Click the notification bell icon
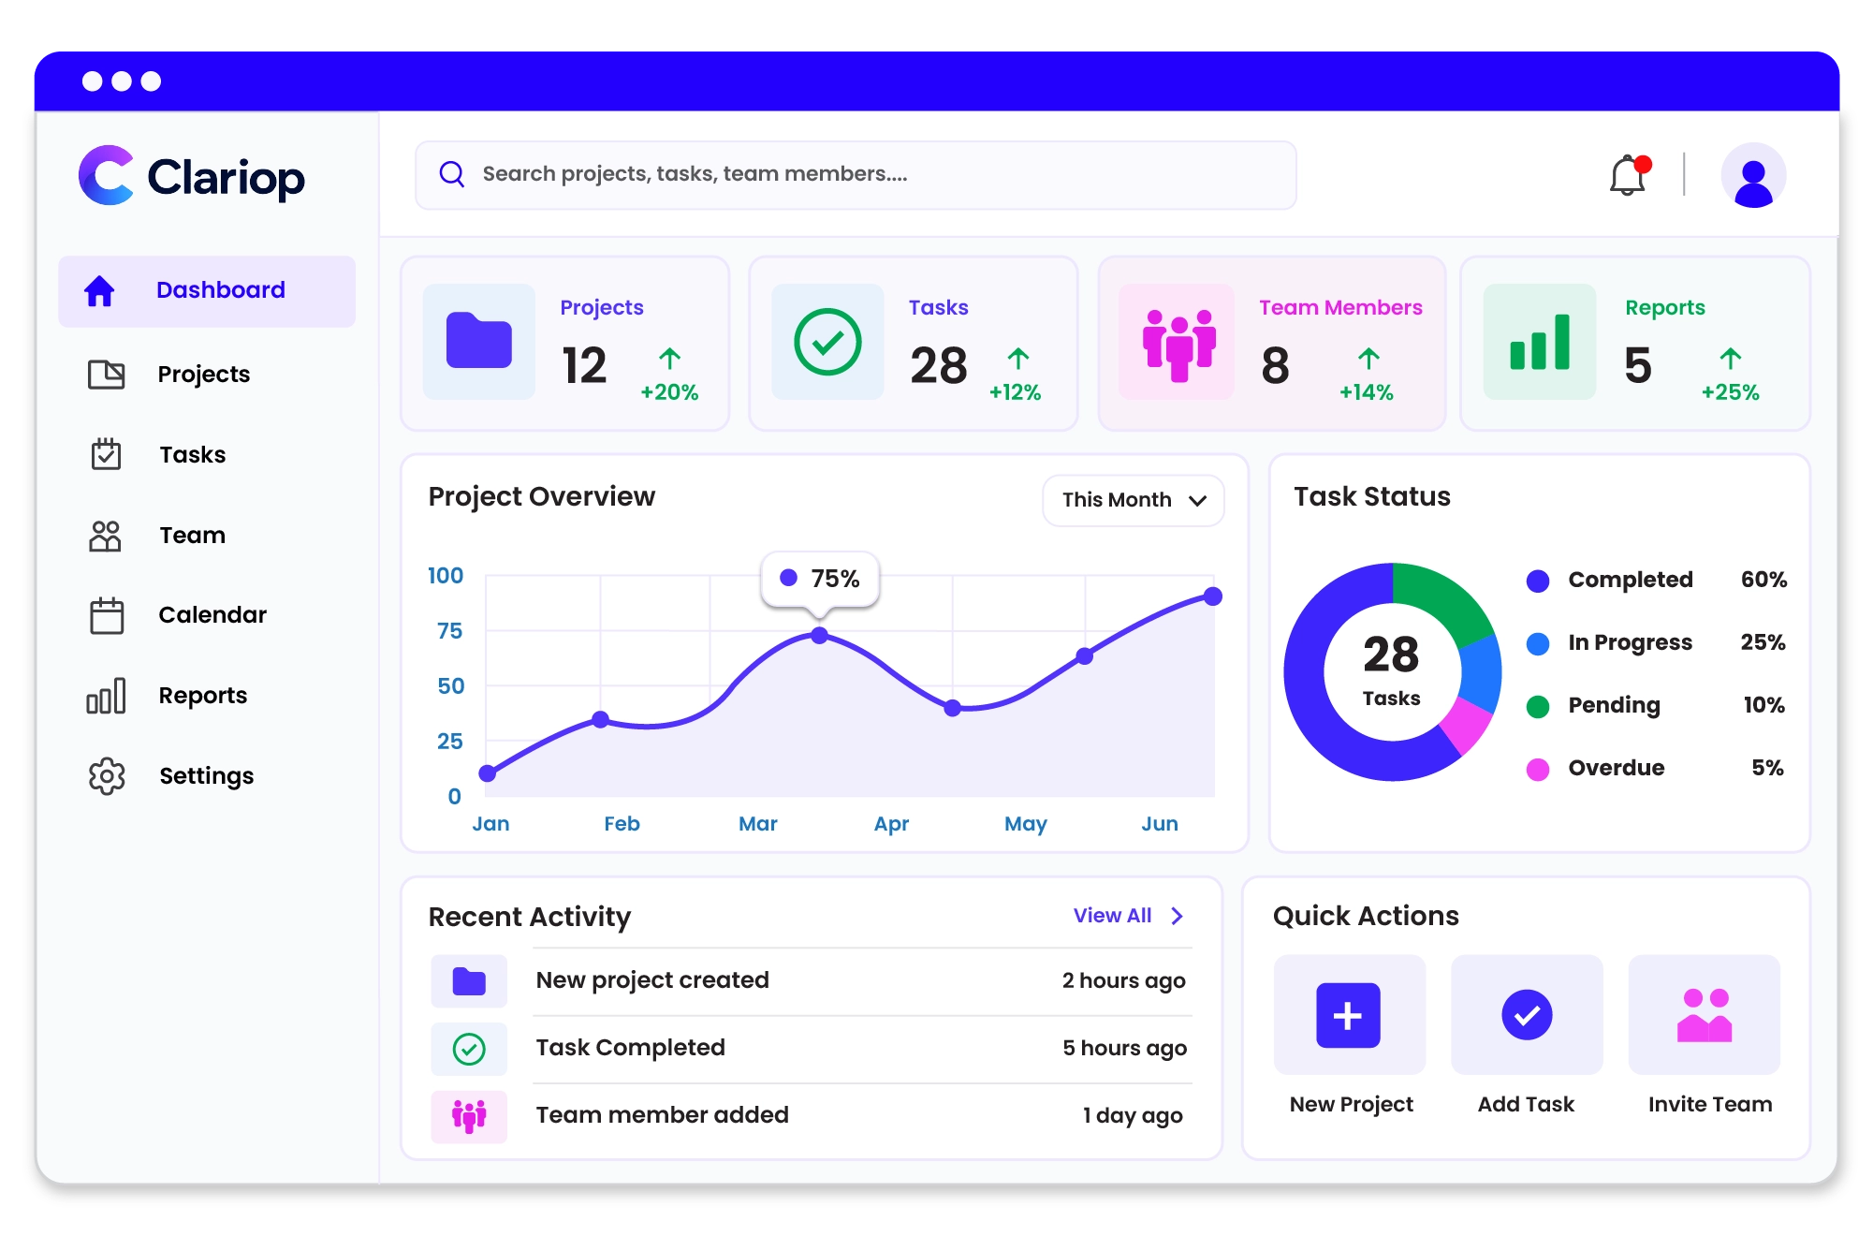This screenshot has height=1236, width=1873. point(1630,174)
